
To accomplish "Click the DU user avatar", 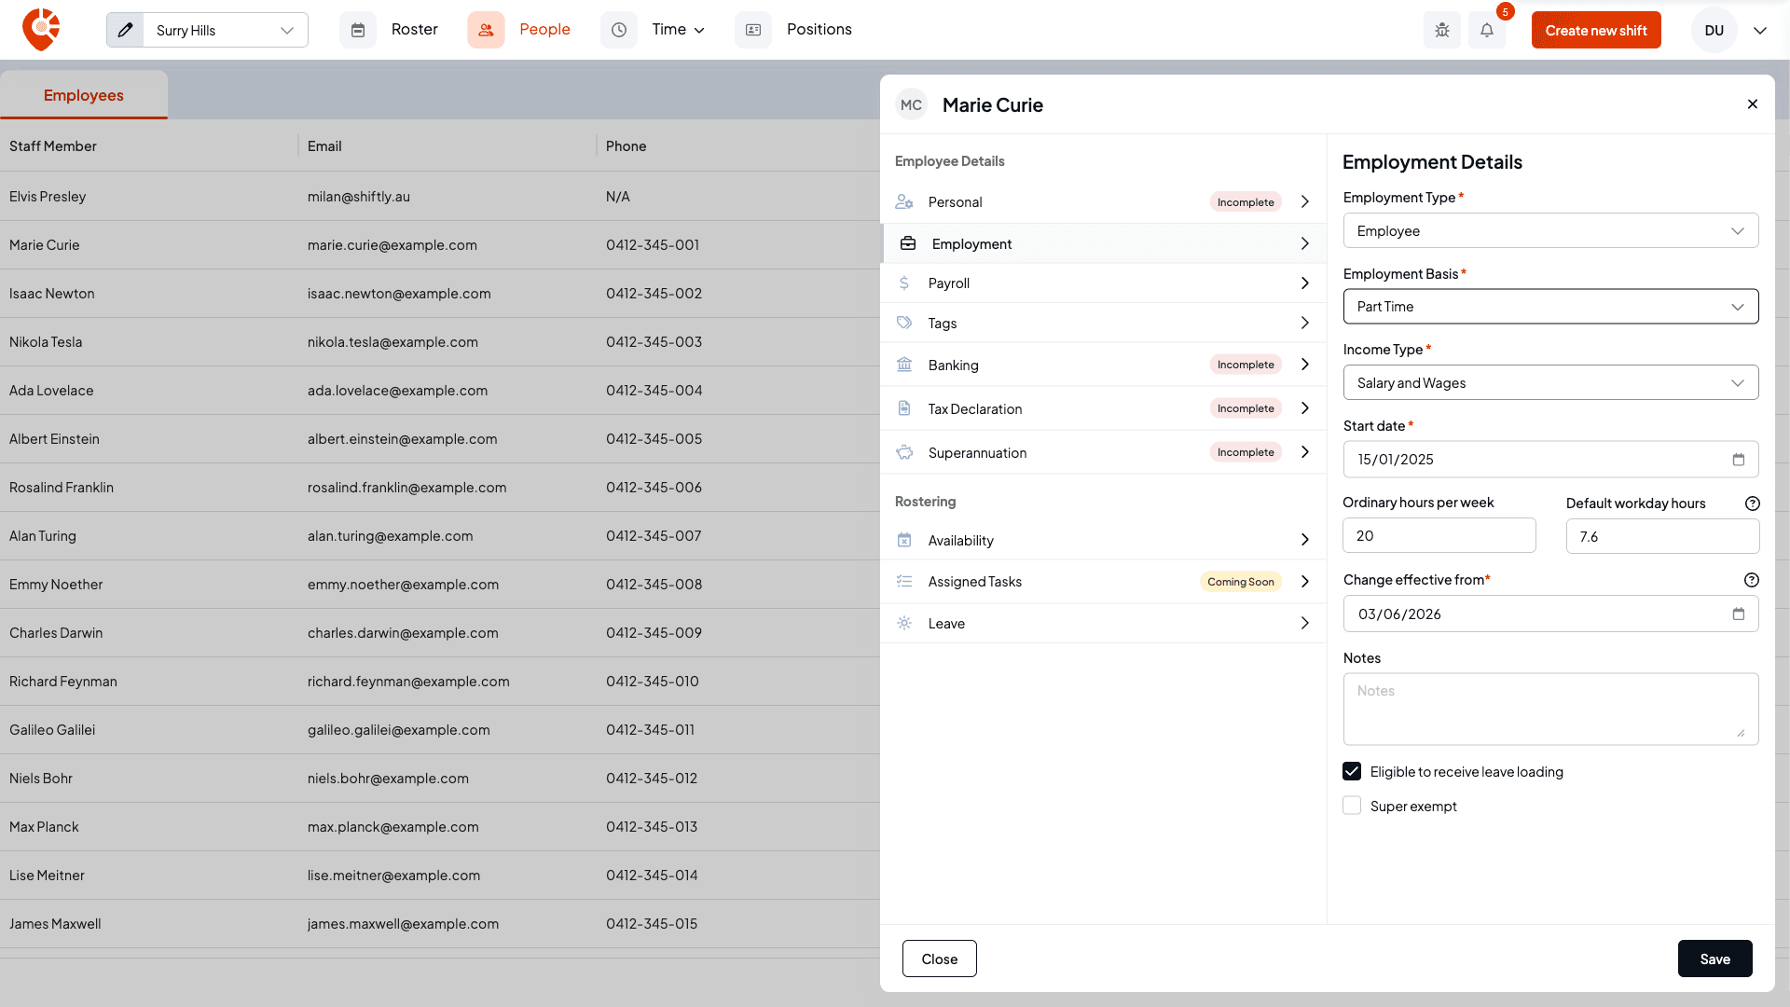I will coord(1714,30).
